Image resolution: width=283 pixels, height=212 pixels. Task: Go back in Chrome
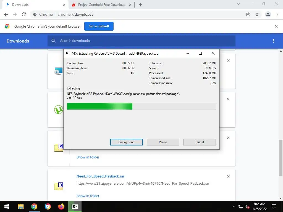click(6, 14)
